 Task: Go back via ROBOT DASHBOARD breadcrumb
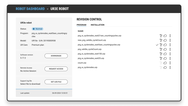click(x=30, y=9)
